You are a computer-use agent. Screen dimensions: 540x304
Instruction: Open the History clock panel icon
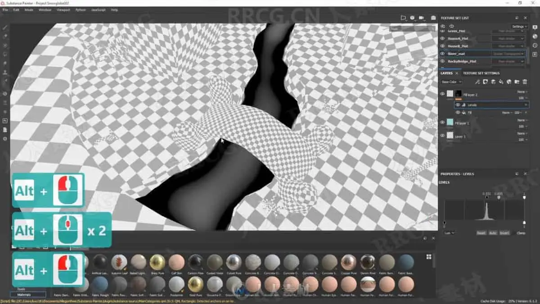(535, 45)
